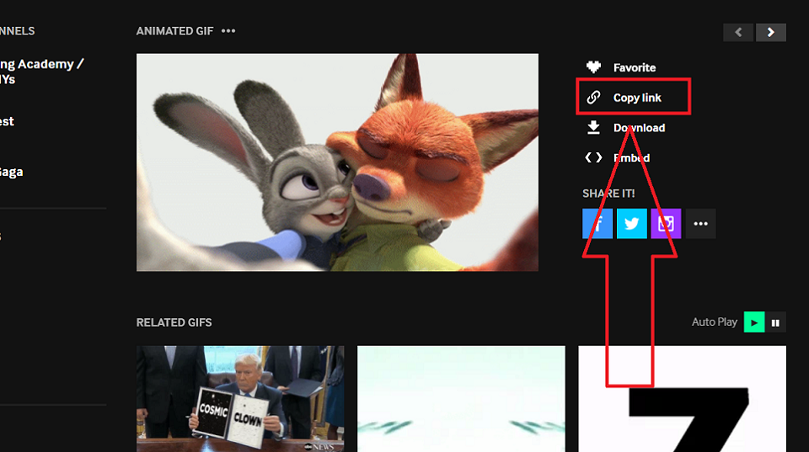Select the sidebar channel ending in "aga"
The image size is (809, 452).
coord(12,172)
